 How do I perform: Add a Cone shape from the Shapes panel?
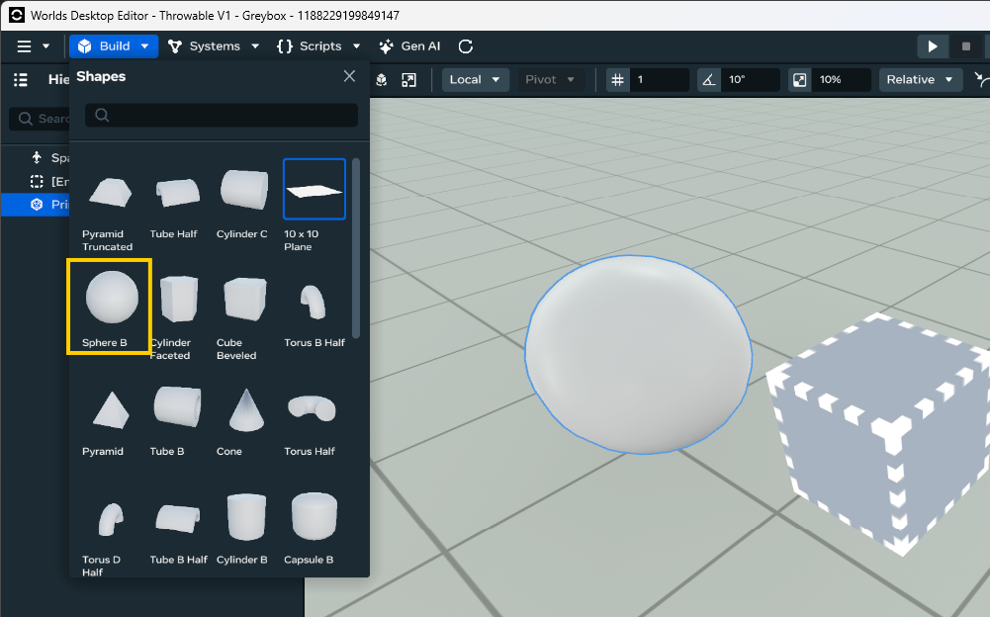tap(242, 409)
